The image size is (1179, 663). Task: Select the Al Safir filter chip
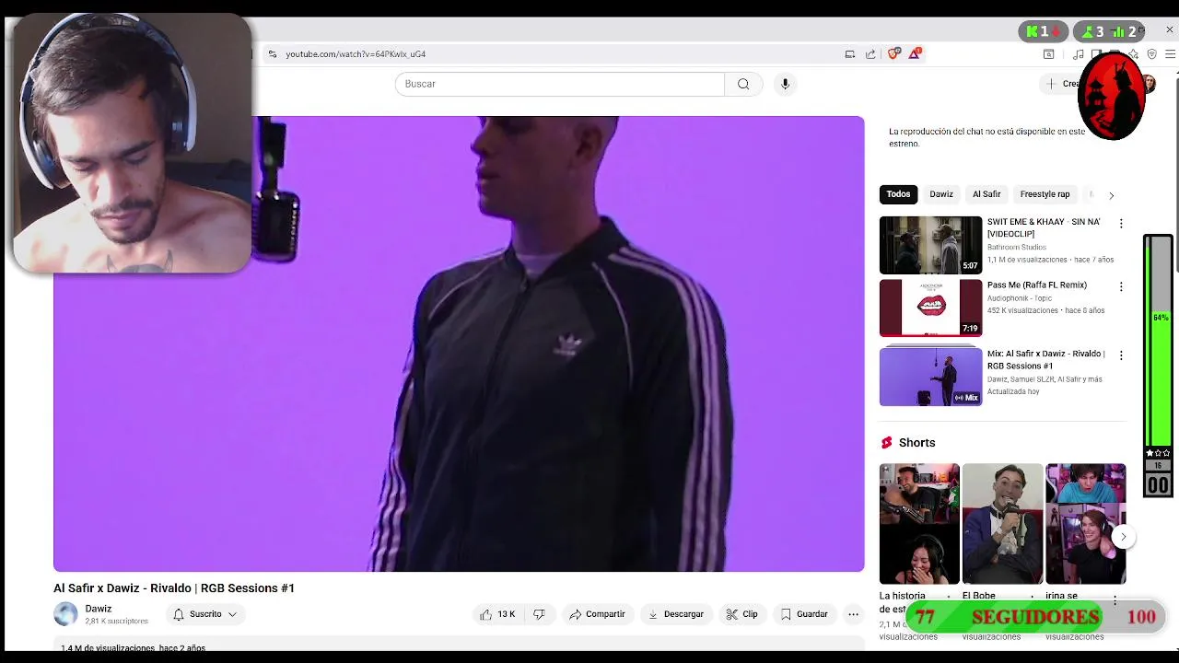[x=986, y=194]
